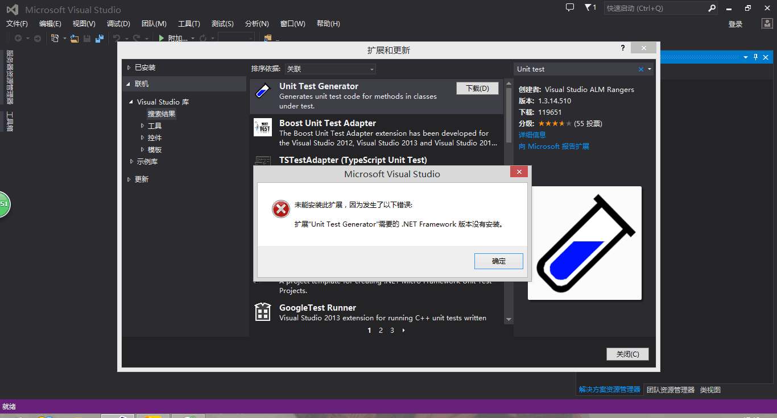The height and width of the screenshot is (418, 777).
Task: Click the account avatar icon
Action: click(767, 23)
